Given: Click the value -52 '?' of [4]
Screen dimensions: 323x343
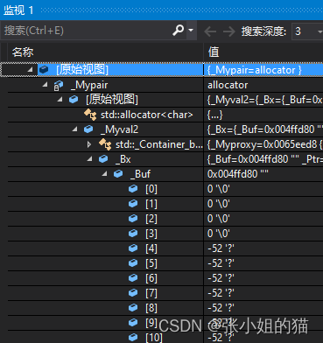Looking at the screenshot, I should point(221,248).
